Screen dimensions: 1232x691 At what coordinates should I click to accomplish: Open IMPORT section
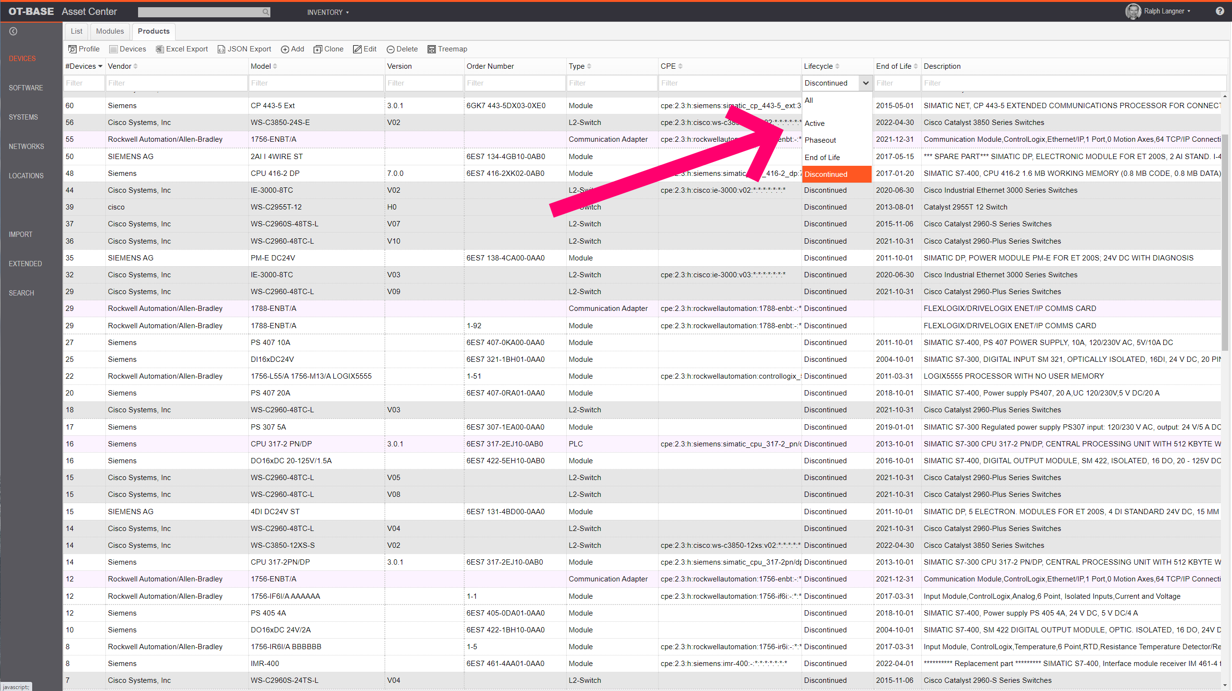click(21, 234)
